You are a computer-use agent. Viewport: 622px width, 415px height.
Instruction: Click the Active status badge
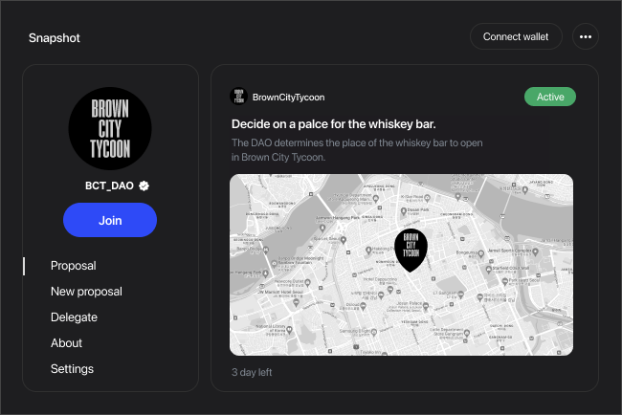tap(550, 97)
